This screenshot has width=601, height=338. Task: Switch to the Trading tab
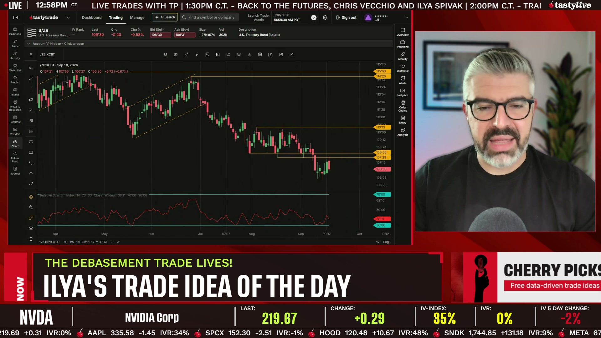click(x=116, y=18)
